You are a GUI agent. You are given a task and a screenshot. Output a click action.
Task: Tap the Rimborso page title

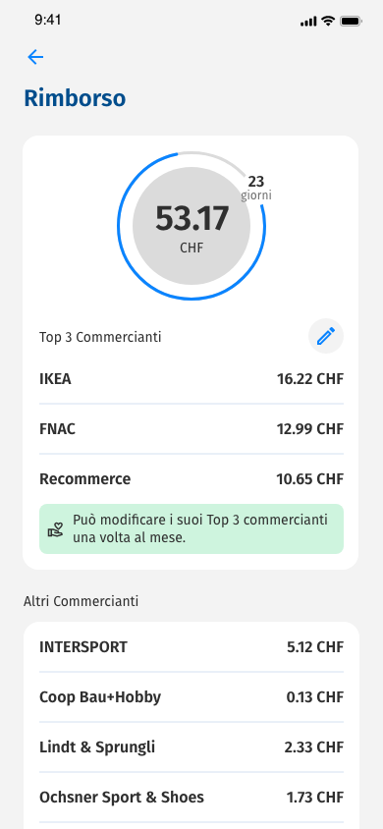tap(75, 98)
